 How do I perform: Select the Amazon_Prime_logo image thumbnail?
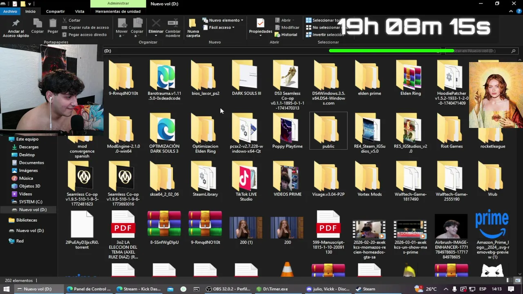[x=492, y=235]
